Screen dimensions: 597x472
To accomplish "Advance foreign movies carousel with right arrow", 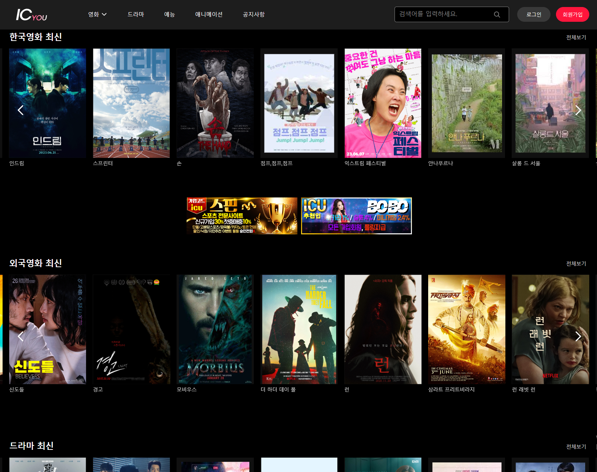I will (578, 336).
